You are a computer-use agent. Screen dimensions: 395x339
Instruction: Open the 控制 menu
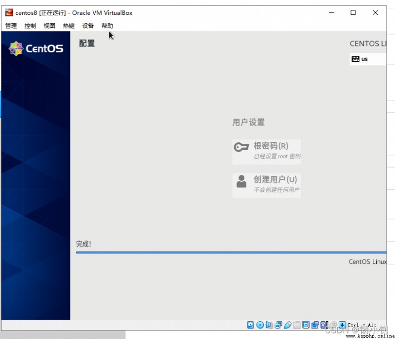30,26
